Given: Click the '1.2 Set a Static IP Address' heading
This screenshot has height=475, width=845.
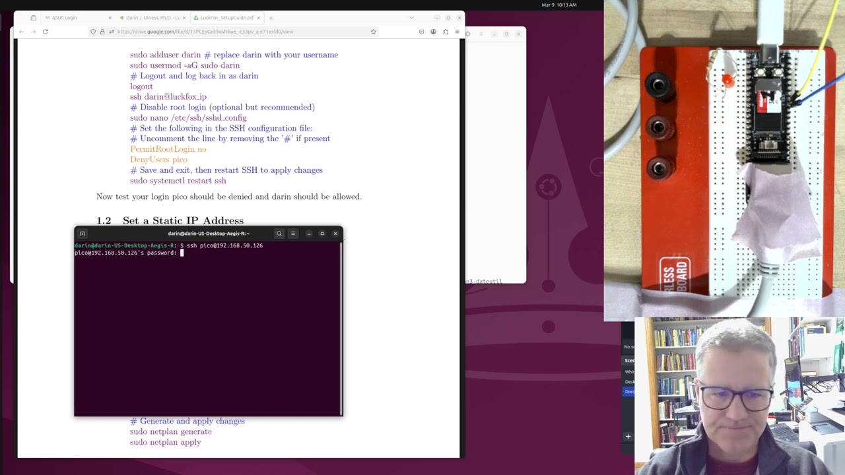Looking at the screenshot, I should click(170, 220).
